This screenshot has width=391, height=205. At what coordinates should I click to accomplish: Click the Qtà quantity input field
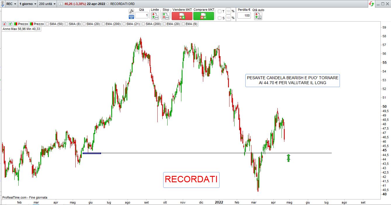(142, 15)
